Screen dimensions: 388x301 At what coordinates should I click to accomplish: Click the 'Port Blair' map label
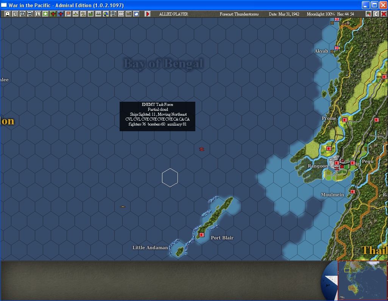click(222, 238)
